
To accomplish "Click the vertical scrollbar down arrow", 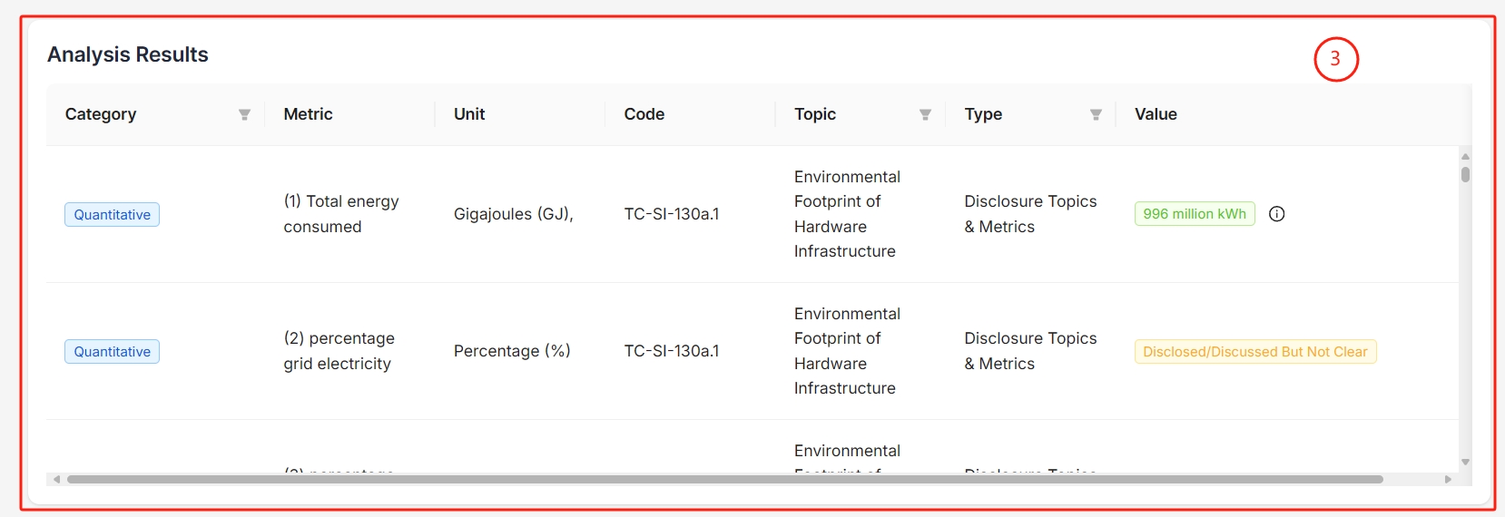I will click(1465, 462).
